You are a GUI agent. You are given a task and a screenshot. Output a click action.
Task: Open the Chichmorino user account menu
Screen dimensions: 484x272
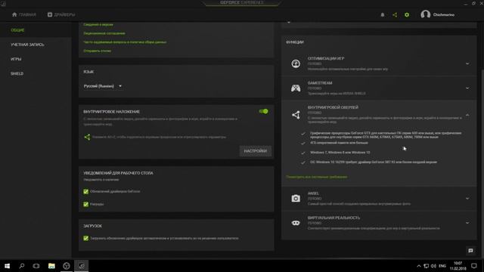click(437, 14)
